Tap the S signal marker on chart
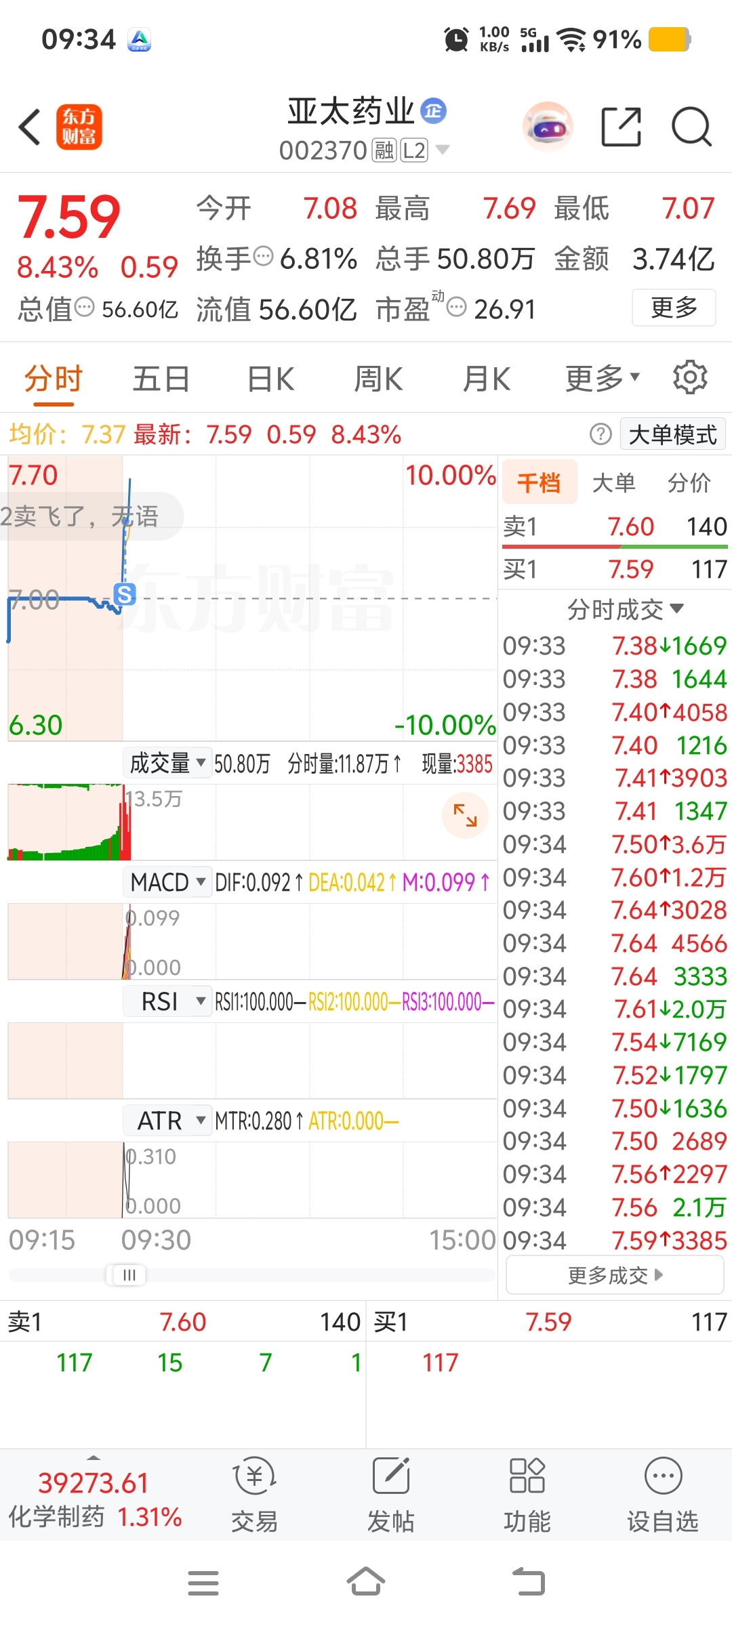This screenshot has height=1626, width=732. click(125, 594)
